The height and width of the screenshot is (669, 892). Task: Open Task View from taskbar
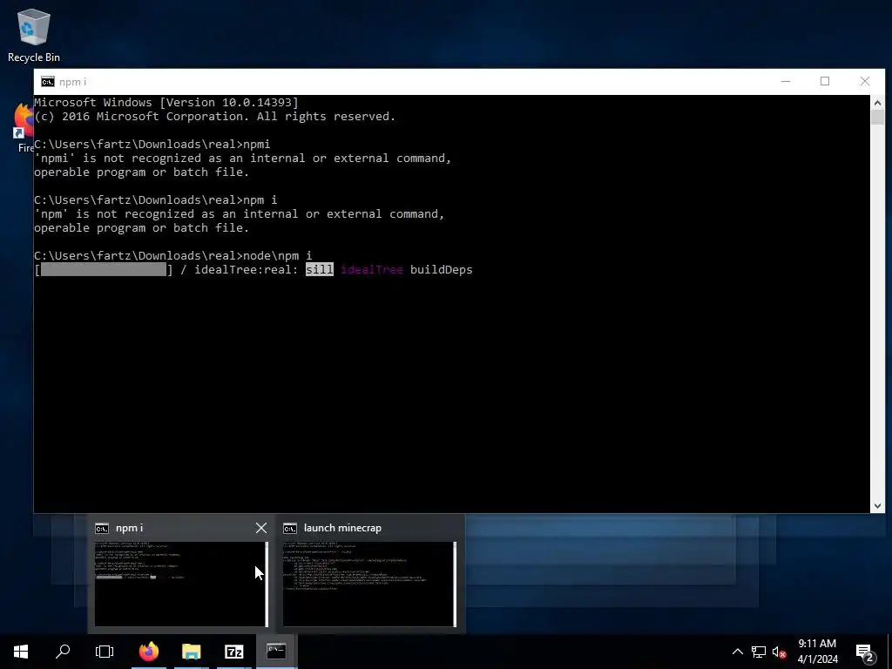coord(105,652)
